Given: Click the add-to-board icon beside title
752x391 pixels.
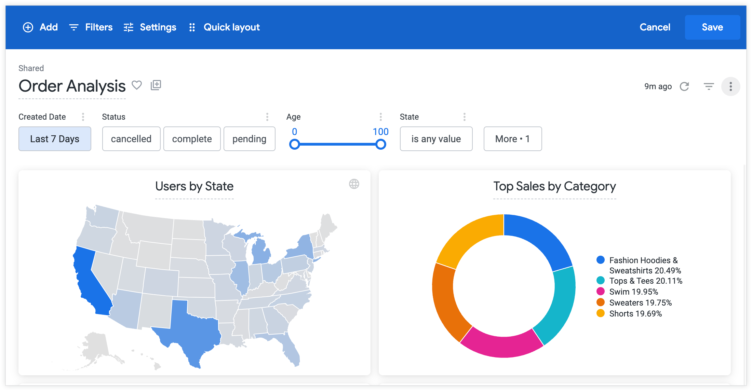Looking at the screenshot, I should tap(156, 85).
